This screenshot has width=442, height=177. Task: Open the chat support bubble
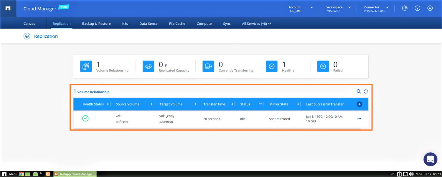tap(430, 159)
